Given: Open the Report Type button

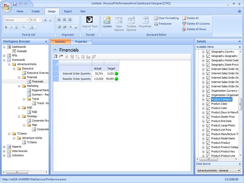Looking at the screenshot, I should point(90,24).
